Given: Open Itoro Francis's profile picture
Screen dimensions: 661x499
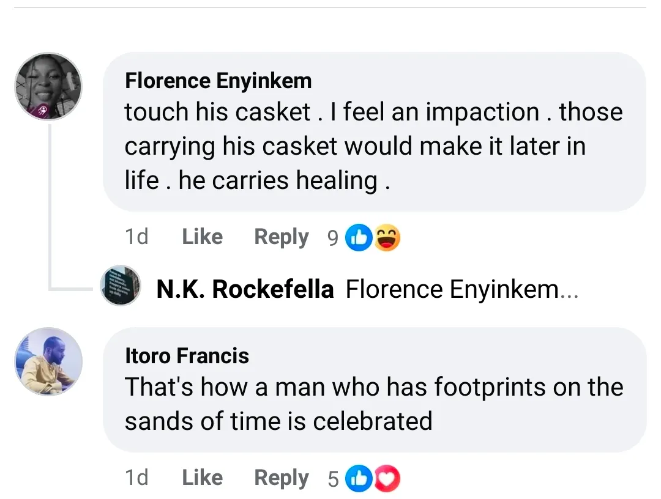Looking at the screenshot, I should 48,361.
